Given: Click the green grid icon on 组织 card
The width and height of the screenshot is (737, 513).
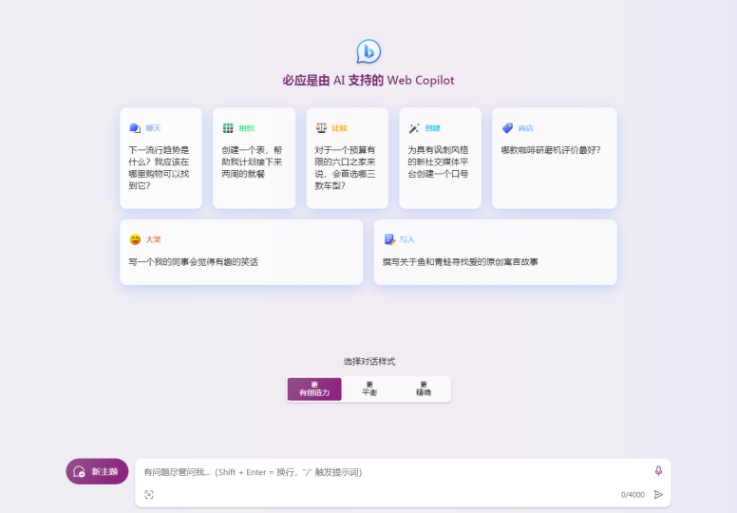Looking at the screenshot, I should [x=228, y=128].
